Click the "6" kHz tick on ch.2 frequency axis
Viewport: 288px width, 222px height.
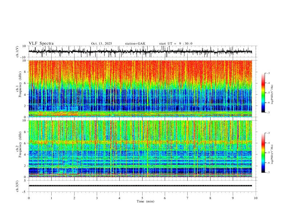pyautogui.click(x=25, y=143)
